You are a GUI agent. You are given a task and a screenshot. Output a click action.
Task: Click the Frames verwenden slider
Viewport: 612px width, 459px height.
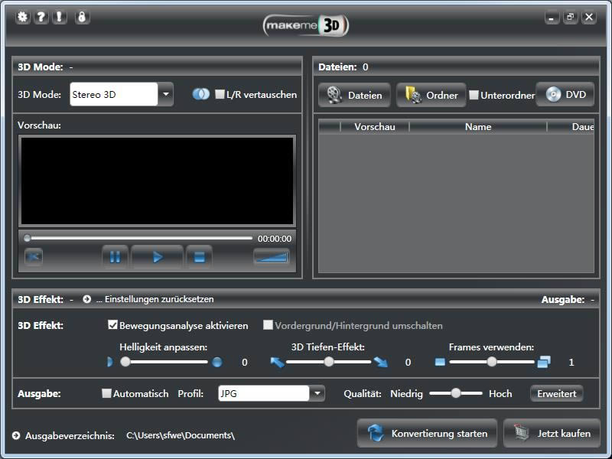[x=492, y=362]
